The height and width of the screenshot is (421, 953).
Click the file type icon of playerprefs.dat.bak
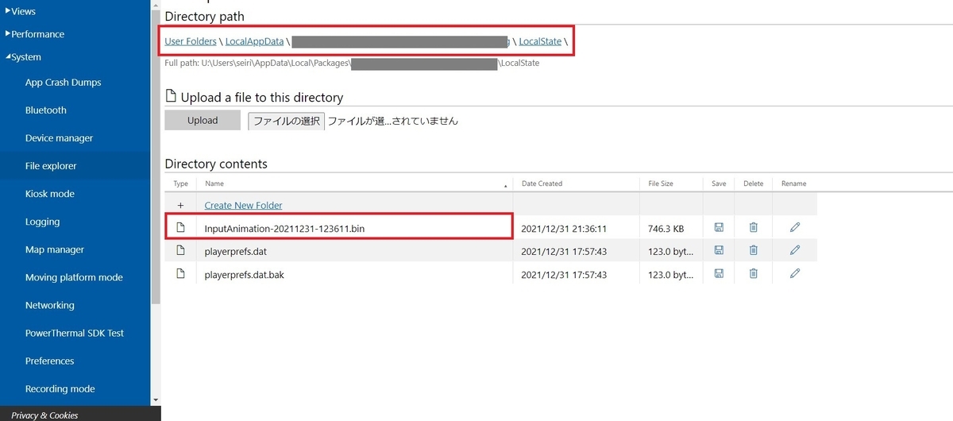click(x=180, y=274)
